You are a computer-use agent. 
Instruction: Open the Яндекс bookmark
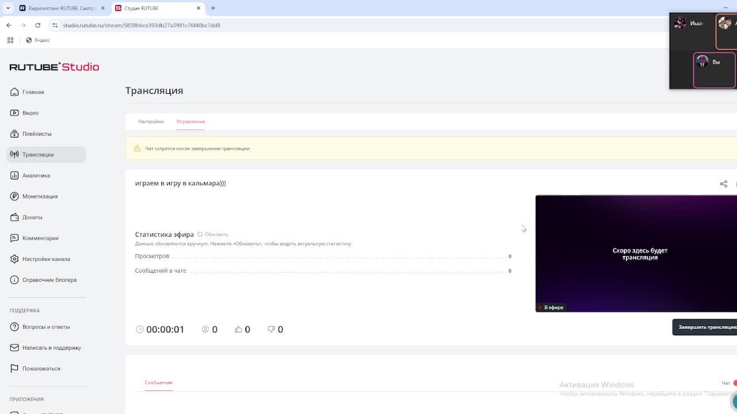click(x=38, y=40)
